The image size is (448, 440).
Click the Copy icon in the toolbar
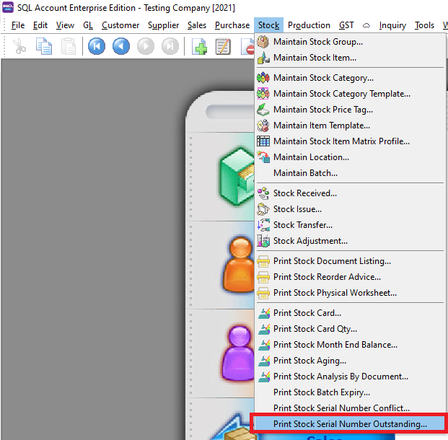[x=44, y=47]
